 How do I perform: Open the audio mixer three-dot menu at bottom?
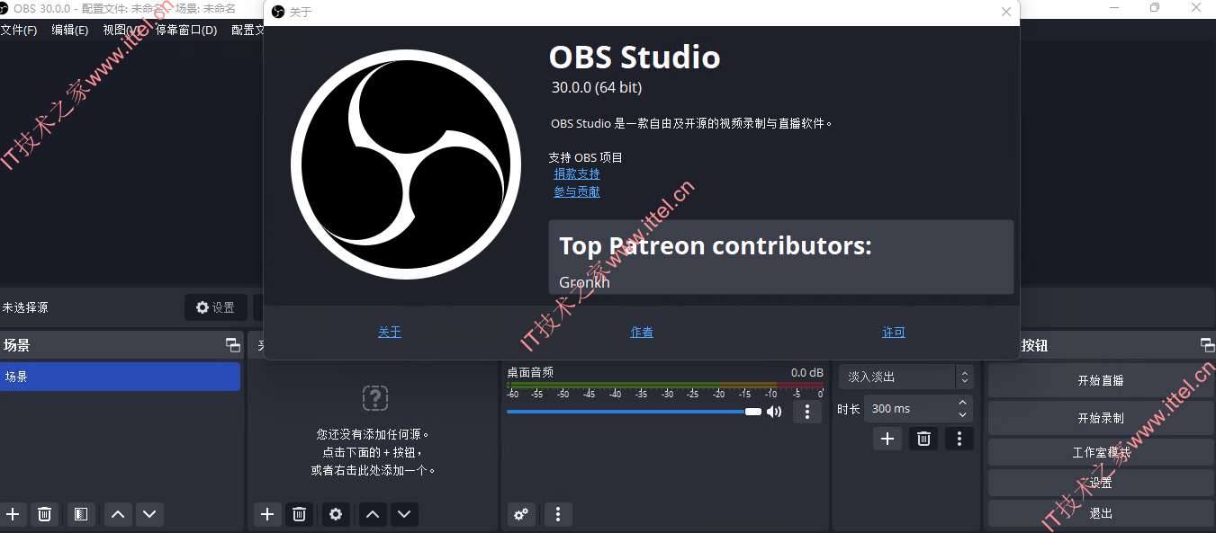point(558,514)
